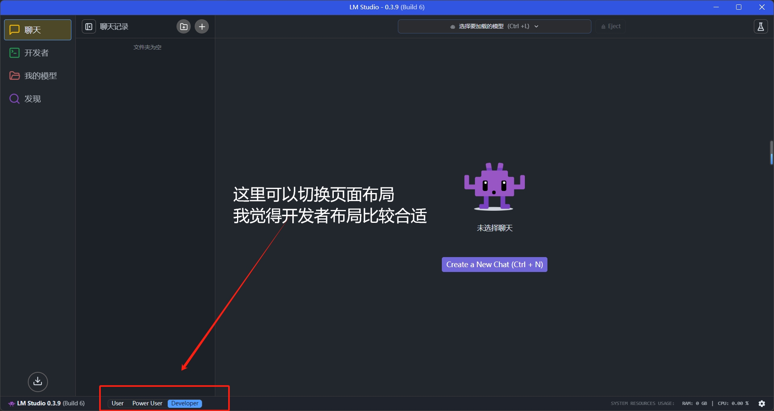
Task: Click the right-edge scrollbar handle
Action: coord(771,153)
